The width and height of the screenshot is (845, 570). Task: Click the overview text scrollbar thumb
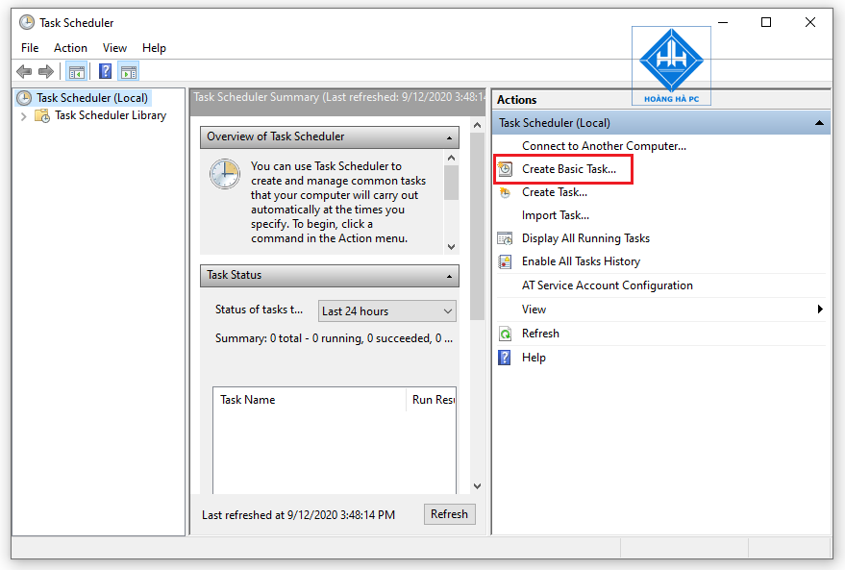452,183
